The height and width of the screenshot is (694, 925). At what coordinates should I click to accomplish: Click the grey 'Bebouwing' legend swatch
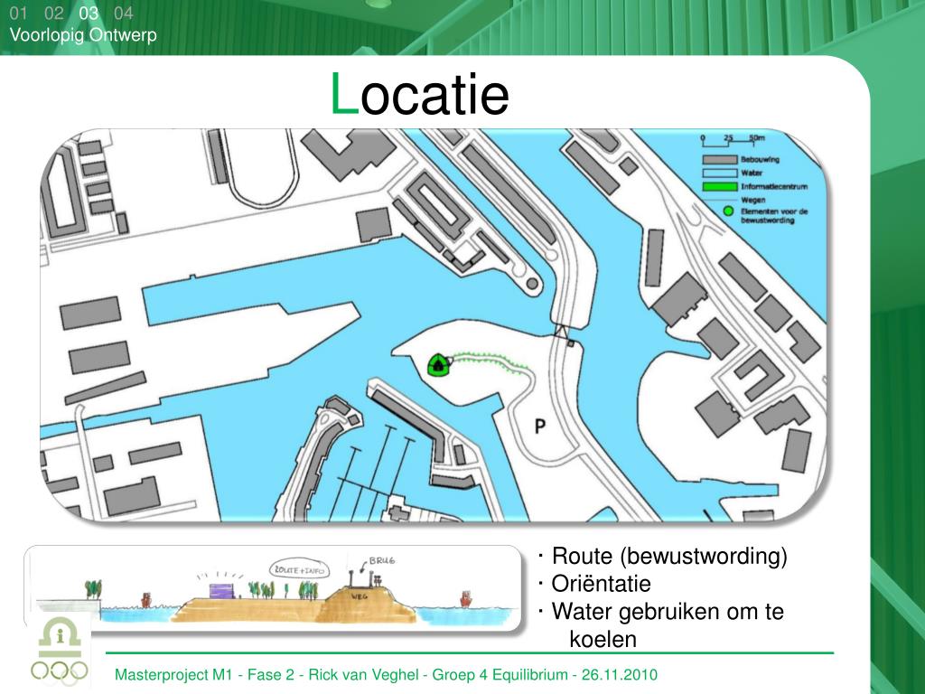(x=720, y=160)
